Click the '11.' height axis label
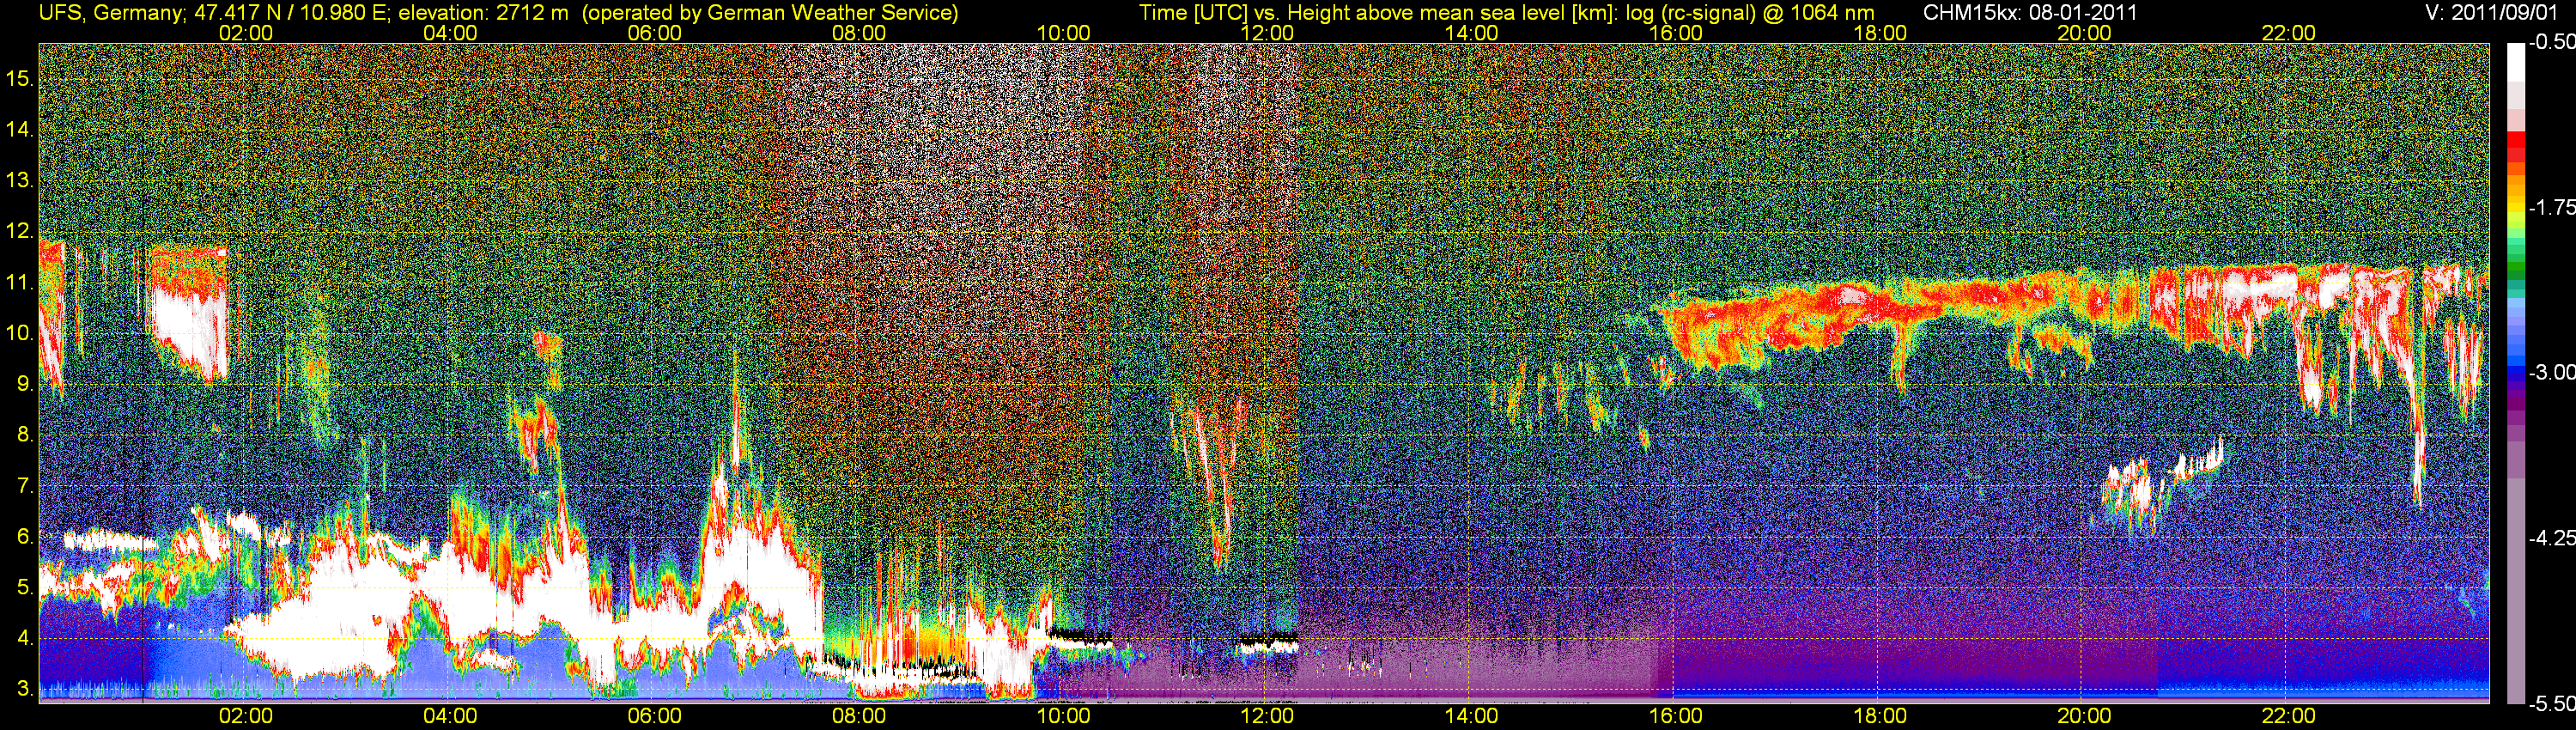Viewport: 2576px width, 730px height. 20,282
